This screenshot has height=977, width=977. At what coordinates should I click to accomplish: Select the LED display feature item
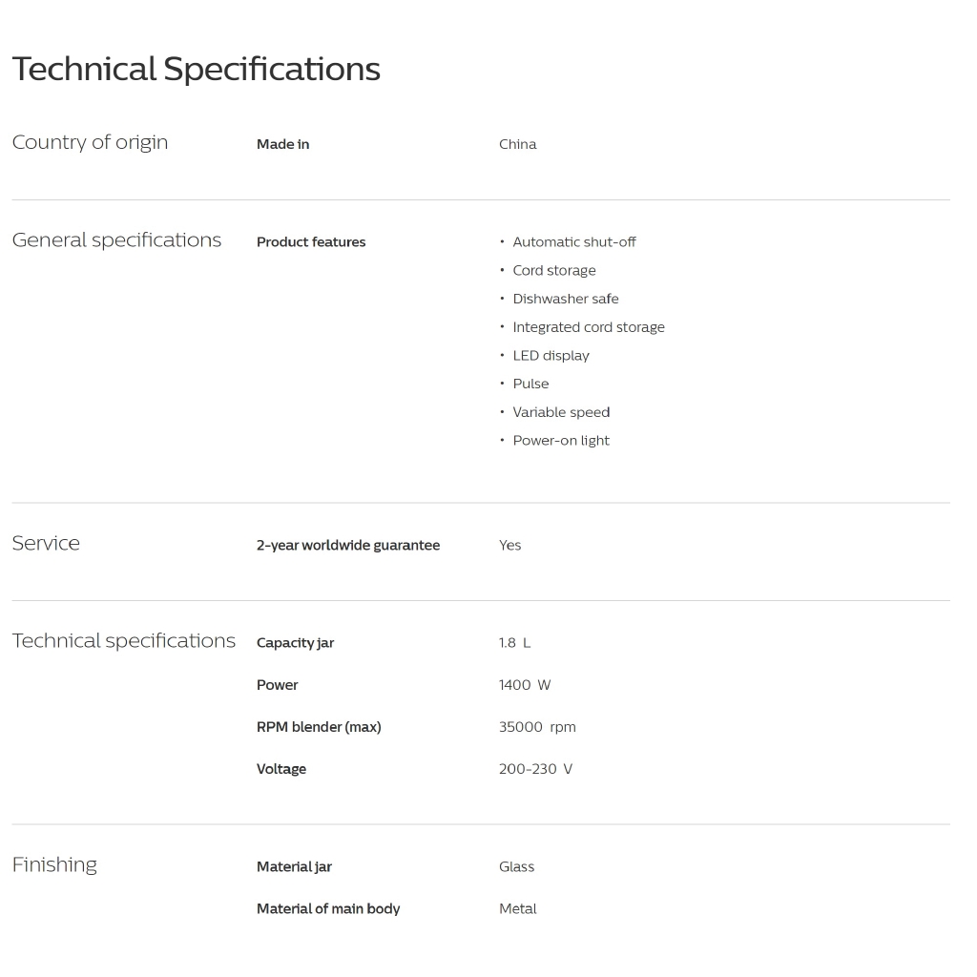(x=551, y=356)
